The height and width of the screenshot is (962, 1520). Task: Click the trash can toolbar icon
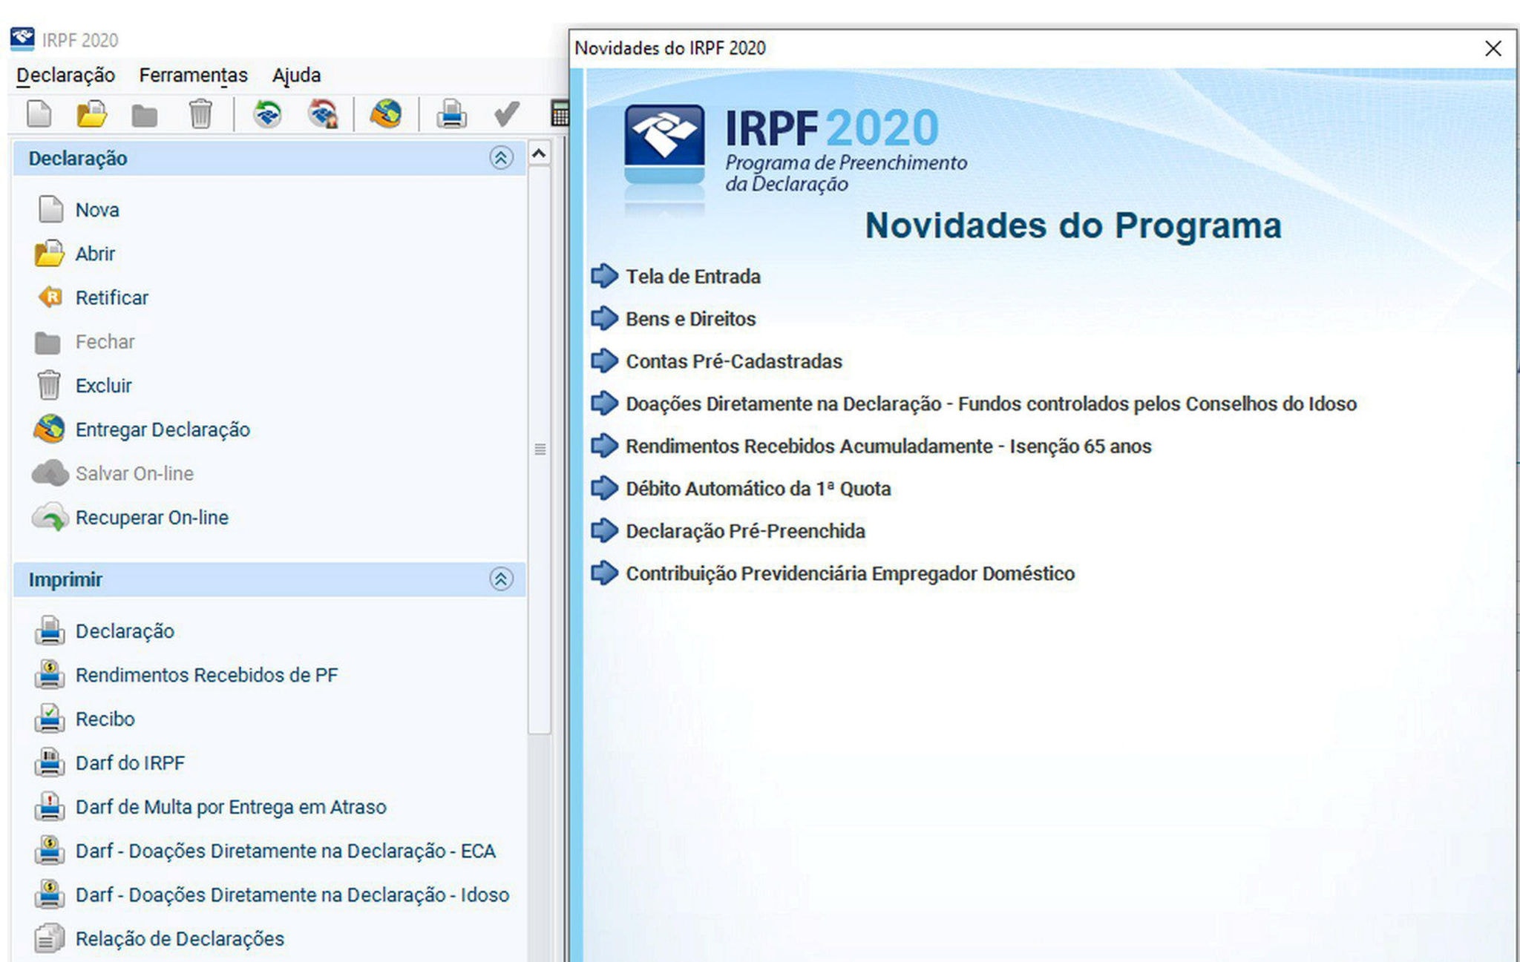pyautogui.click(x=200, y=114)
